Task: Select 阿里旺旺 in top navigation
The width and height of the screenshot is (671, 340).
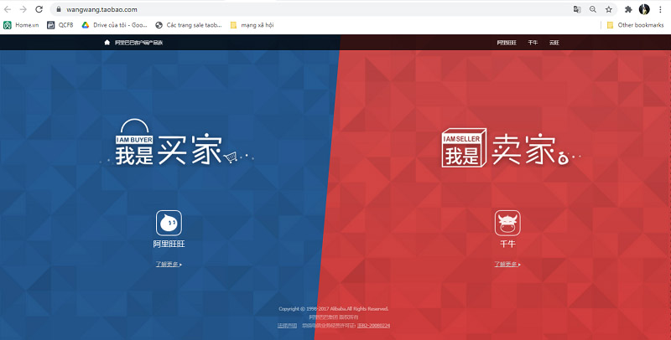Action: tap(507, 42)
